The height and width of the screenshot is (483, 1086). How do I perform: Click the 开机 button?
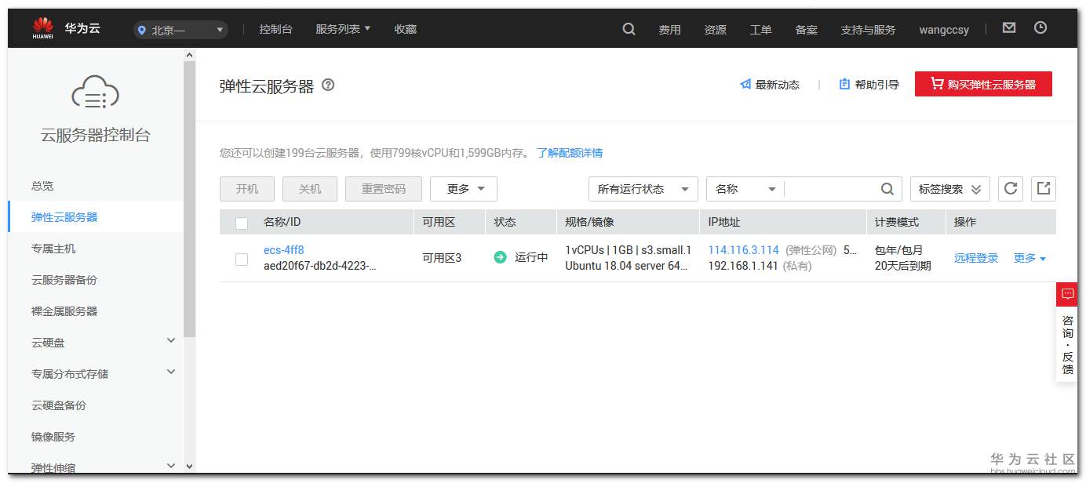[x=247, y=189]
